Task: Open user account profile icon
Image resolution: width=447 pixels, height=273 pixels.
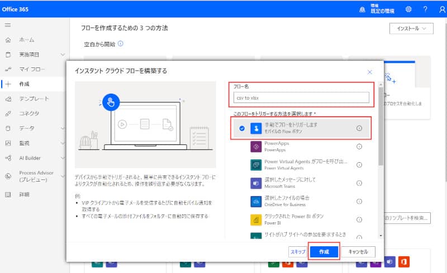Action: pyautogui.click(x=442, y=9)
